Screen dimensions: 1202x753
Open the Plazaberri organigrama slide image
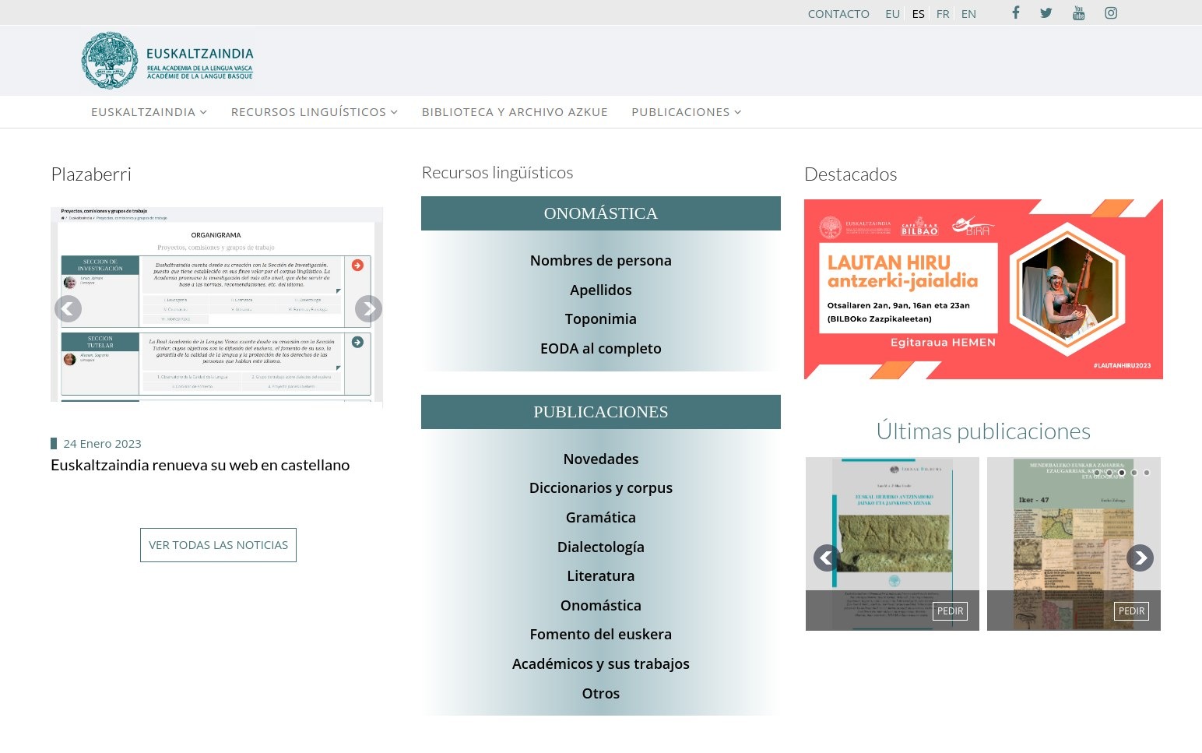coord(216,304)
